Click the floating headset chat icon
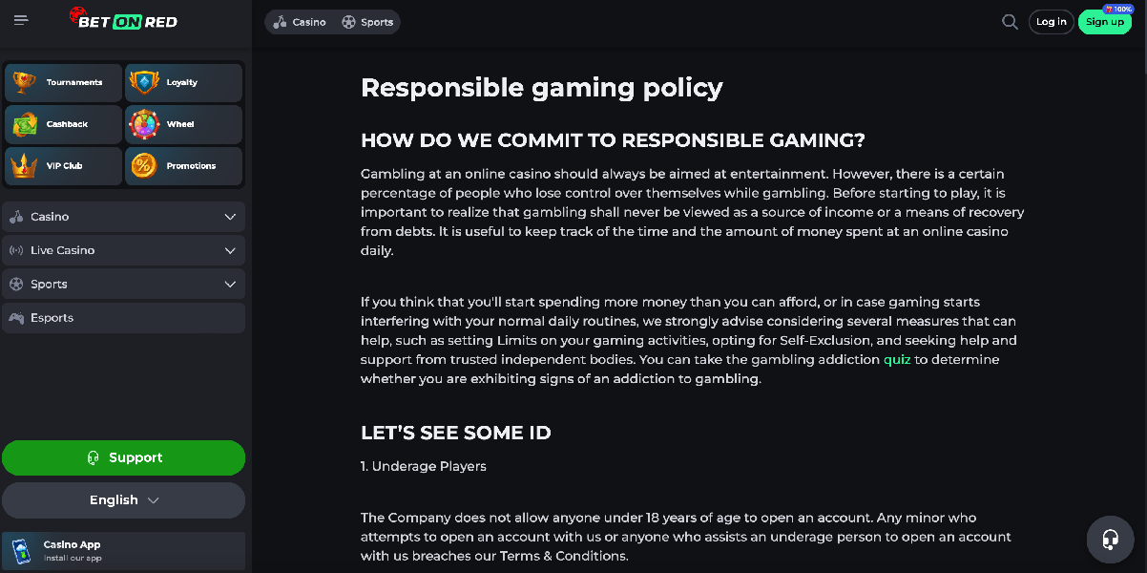 click(x=1111, y=540)
